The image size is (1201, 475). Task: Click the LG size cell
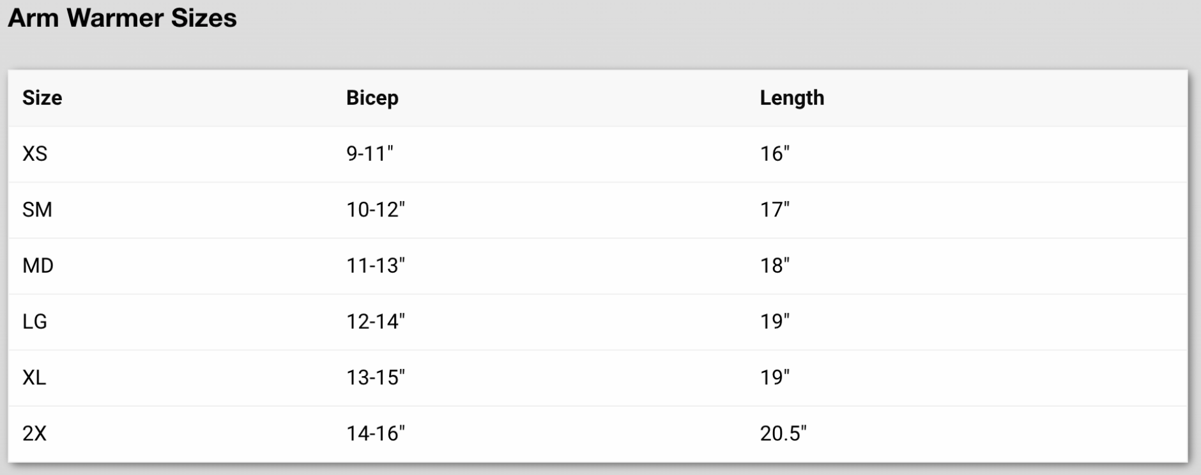[35, 321]
